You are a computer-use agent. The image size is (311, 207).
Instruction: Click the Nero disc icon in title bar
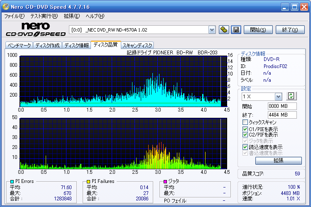click(6, 7)
